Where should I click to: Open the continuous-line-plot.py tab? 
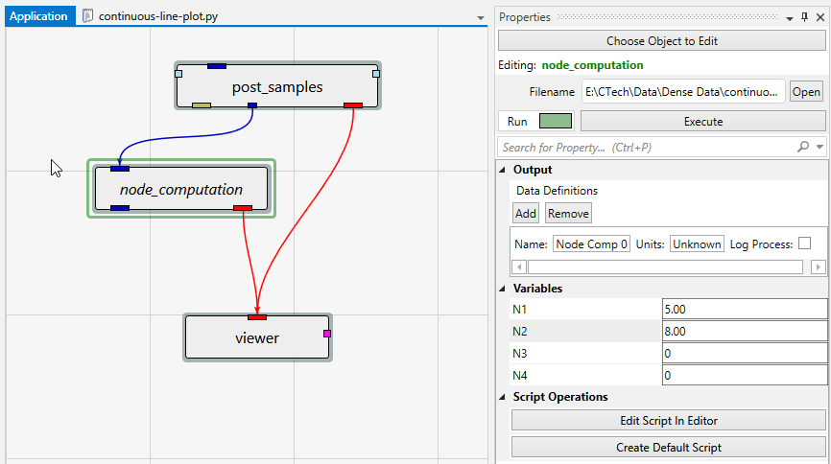point(159,17)
